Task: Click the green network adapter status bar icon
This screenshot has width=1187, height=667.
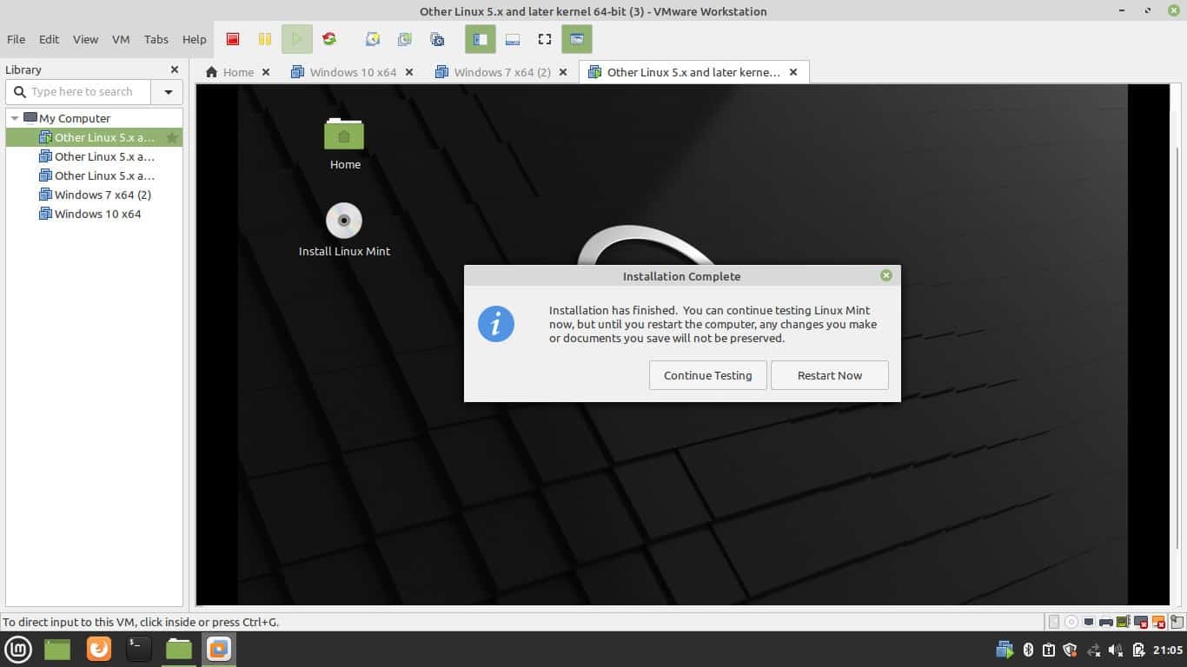Action: click(1124, 622)
